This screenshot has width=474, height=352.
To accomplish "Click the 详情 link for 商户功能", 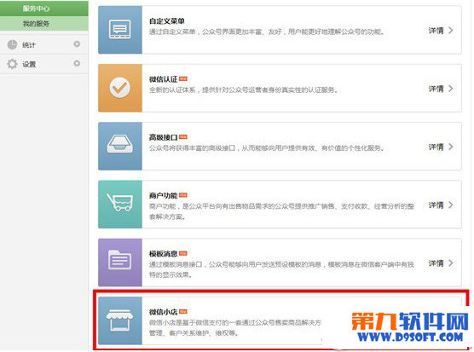I will (x=436, y=205).
